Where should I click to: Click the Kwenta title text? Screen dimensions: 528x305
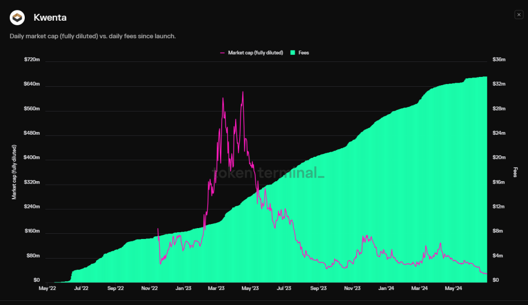(x=50, y=18)
